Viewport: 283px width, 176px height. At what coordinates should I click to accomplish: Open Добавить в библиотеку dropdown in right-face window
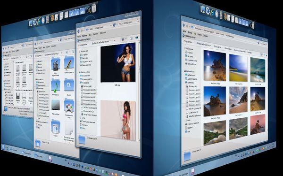[203, 45]
